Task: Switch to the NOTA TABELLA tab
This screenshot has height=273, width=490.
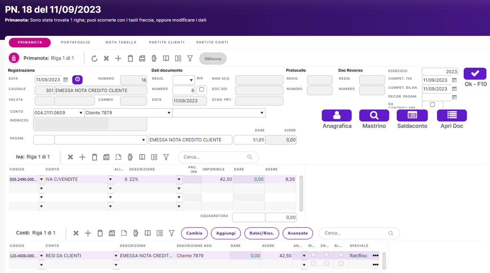Action: [121, 42]
